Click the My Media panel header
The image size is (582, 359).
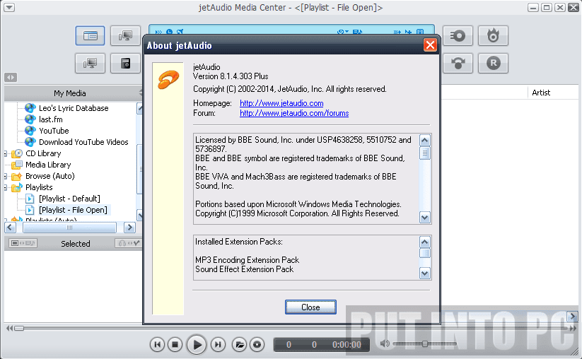pyautogui.click(x=70, y=93)
